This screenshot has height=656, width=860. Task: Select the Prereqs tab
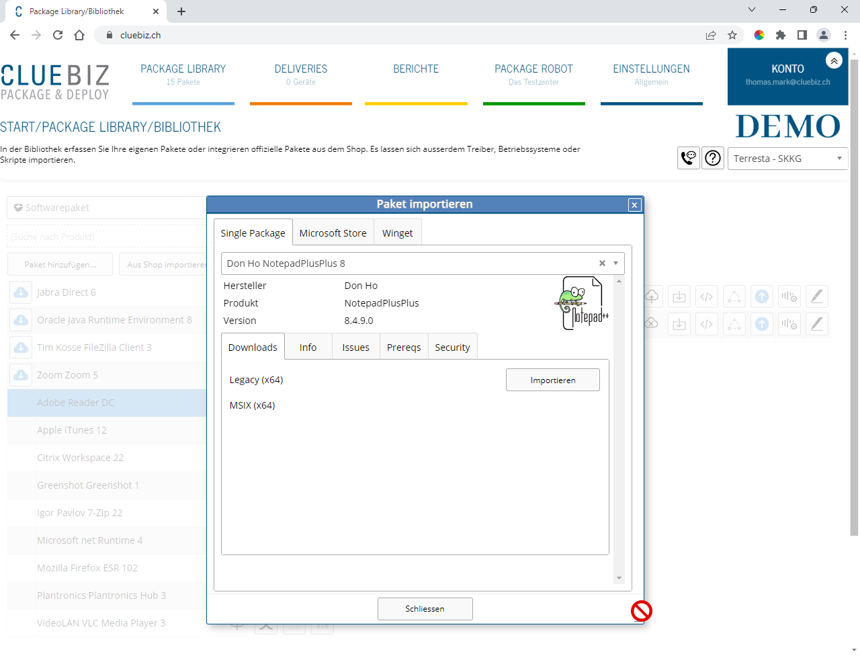(x=404, y=347)
